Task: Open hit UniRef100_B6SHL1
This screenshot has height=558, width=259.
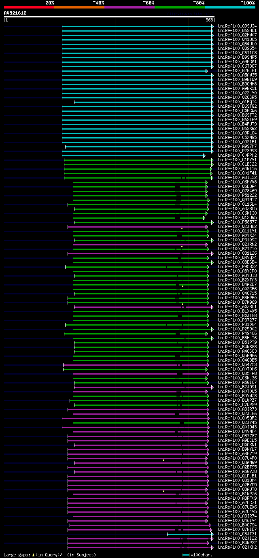Action: tap(237, 30)
